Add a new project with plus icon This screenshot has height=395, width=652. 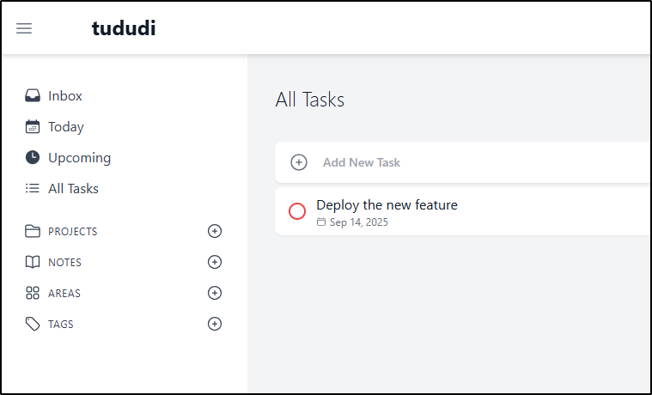[x=215, y=231]
